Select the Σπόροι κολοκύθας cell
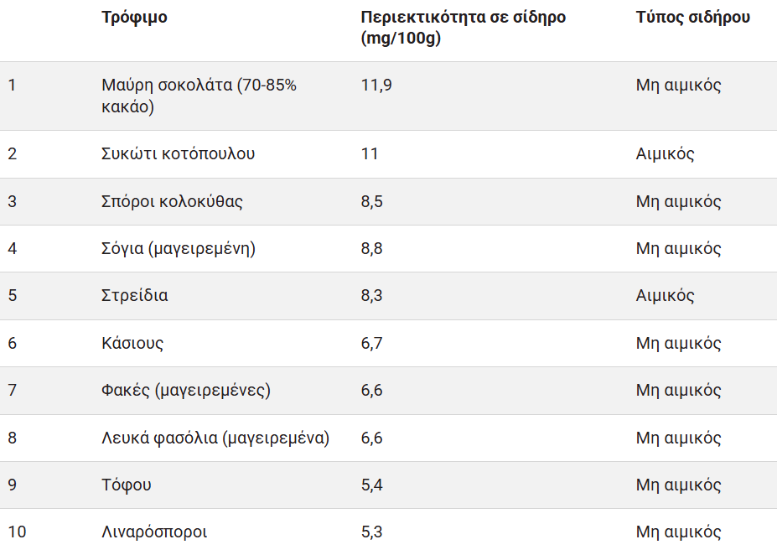777x555 pixels. tap(172, 202)
